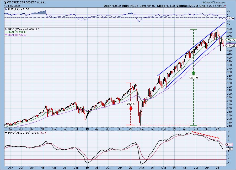This screenshot has width=236, height=170.
Task: Click the 10 label on RSI axis
Action: (228, 24)
